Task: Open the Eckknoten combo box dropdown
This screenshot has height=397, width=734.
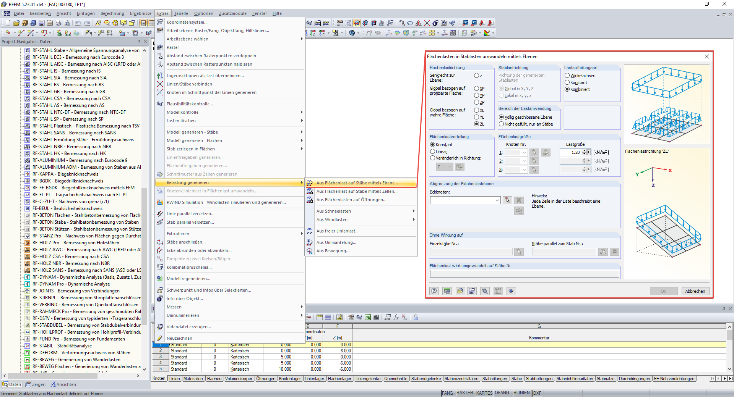Action: coord(497,200)
